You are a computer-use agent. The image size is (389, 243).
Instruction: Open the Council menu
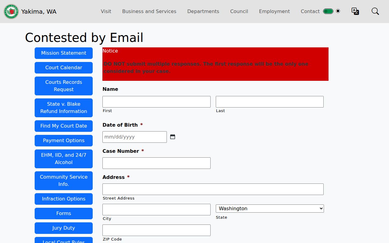pos(239,11)
